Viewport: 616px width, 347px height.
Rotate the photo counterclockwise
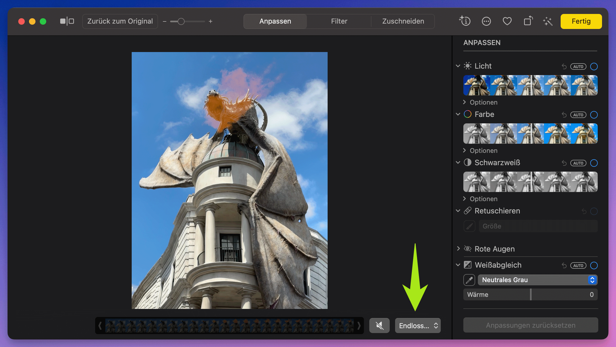pyautogui.click(x=528, y=21)
